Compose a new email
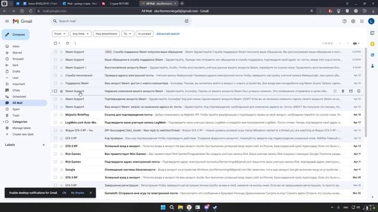The image size is (378, 212). (16, 35)
